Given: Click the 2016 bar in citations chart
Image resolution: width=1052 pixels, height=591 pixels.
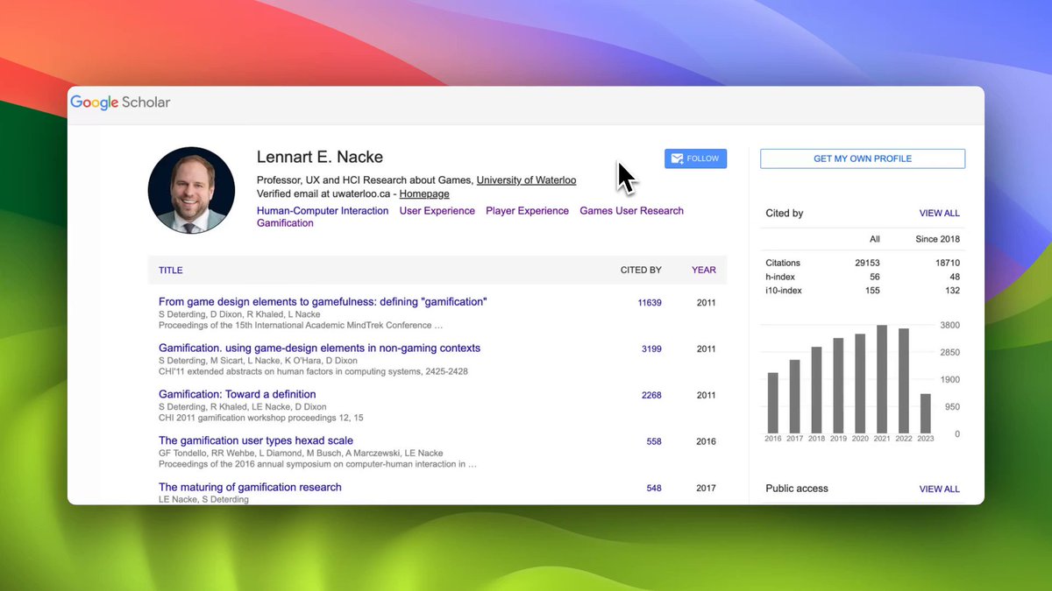Looking at the screenshot, I should tap(773, 403).
